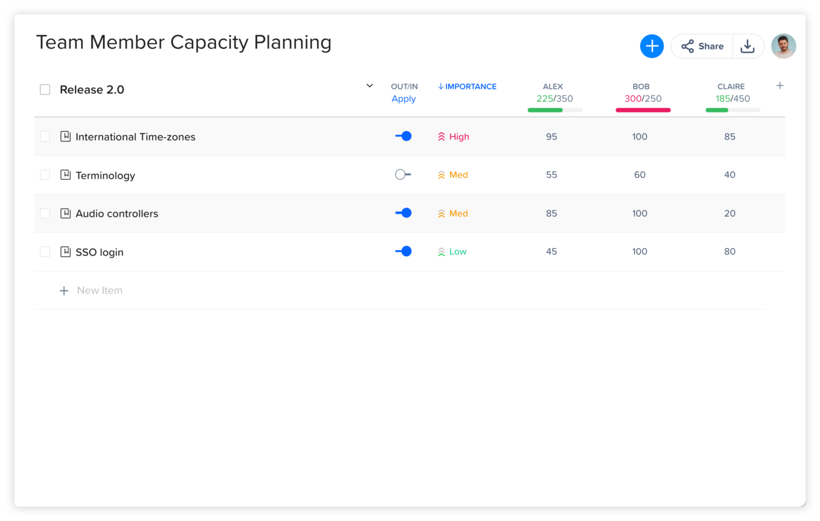Sort by the IMPORTANCE column header
The width and height of the screenshot is (820, 521).
pos(467,87)
